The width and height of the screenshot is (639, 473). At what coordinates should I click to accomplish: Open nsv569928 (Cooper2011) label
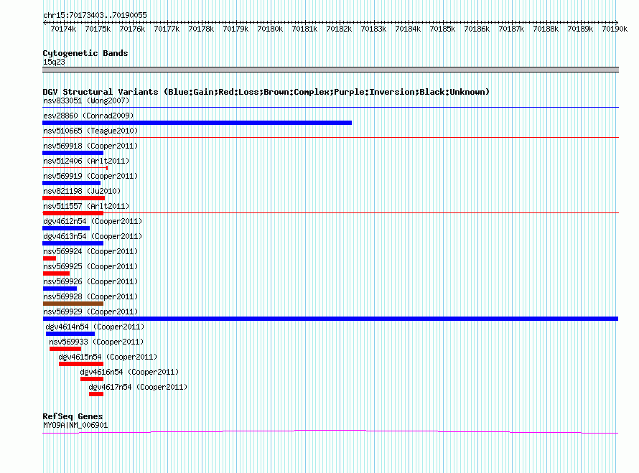click(90, 296)
